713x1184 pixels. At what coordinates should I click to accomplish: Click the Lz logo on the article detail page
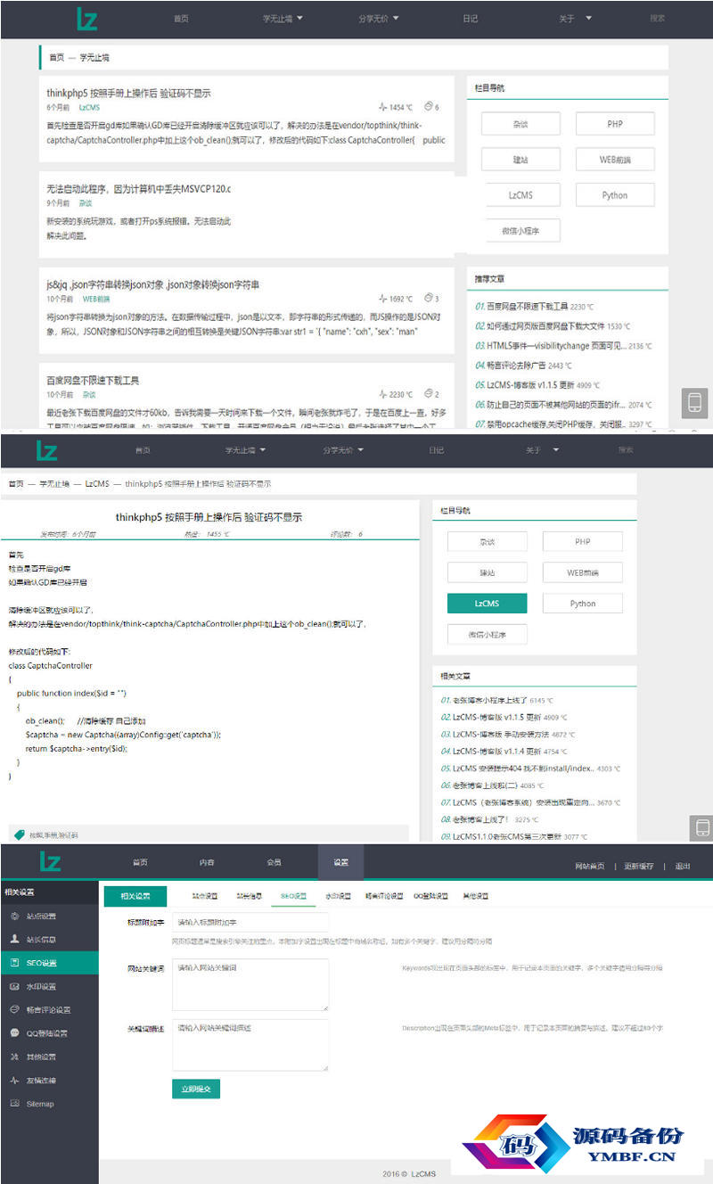(47, 450)
